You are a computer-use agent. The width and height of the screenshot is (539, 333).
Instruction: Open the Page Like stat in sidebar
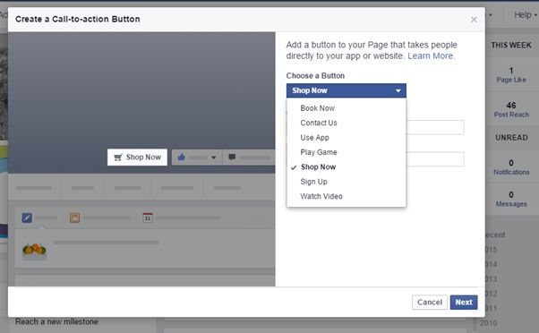(x=511, y=75)
